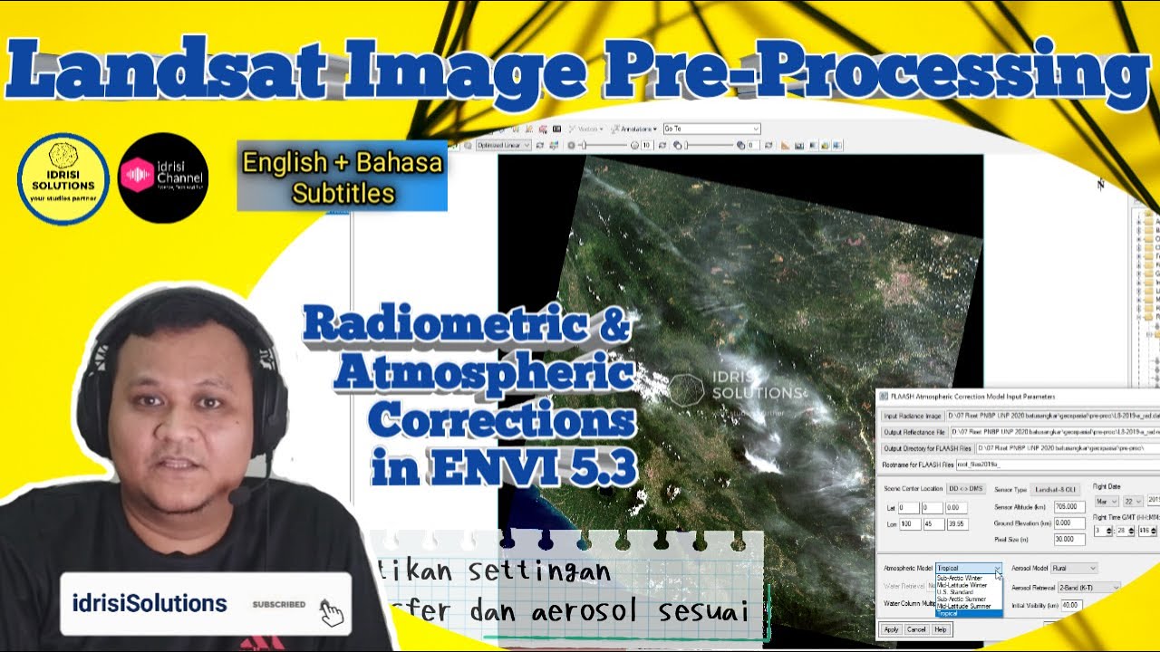Click the SUBSCRIBED button
The image size is (1160, 652).
pyautogui.click(x=279, y=604)
